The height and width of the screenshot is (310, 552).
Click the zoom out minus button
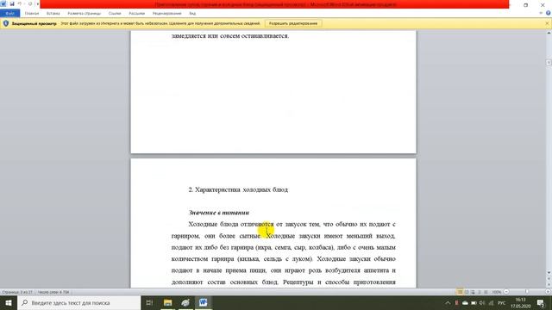coord(506,292)
